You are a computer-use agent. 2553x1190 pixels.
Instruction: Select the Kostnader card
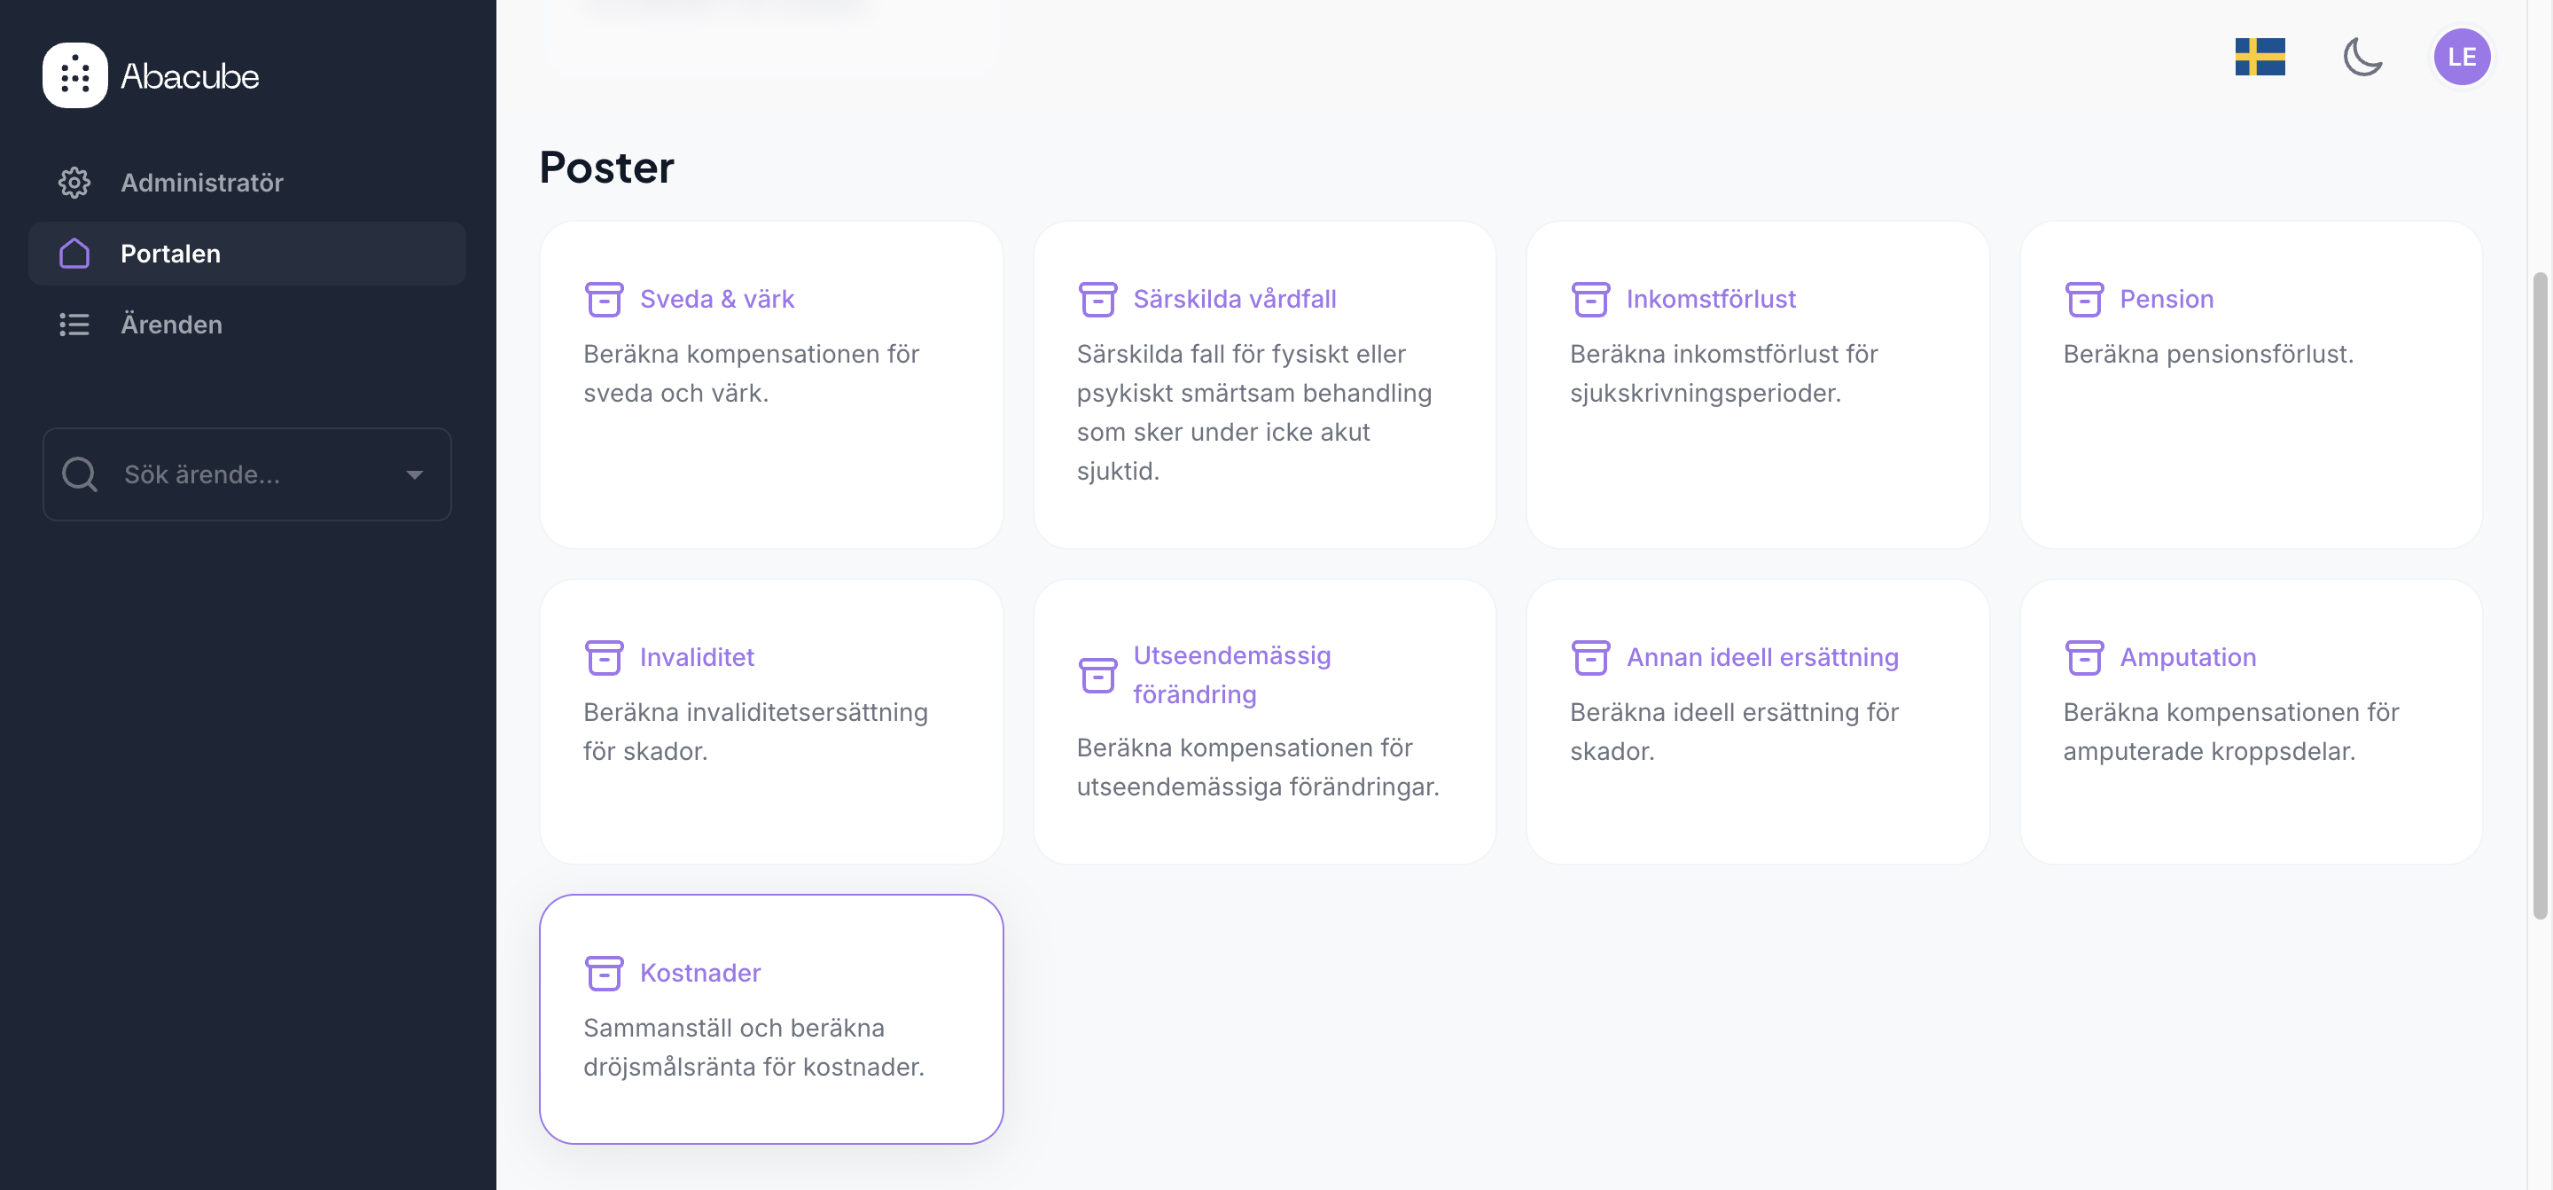771,1019
